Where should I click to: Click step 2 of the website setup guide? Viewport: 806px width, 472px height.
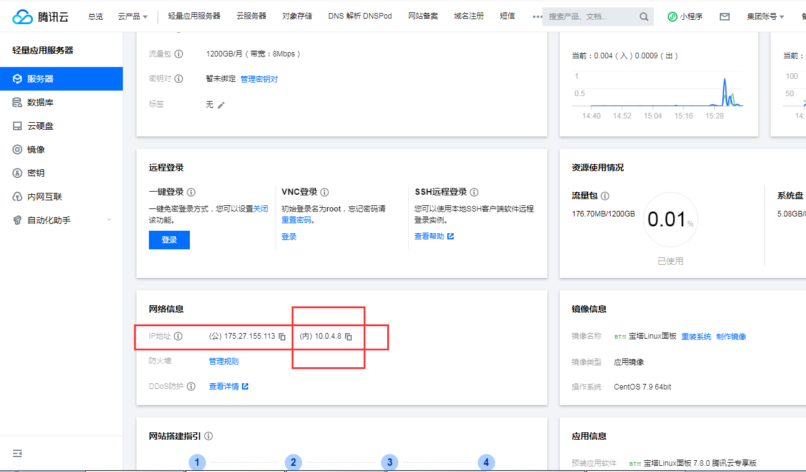tap(293, 462)
